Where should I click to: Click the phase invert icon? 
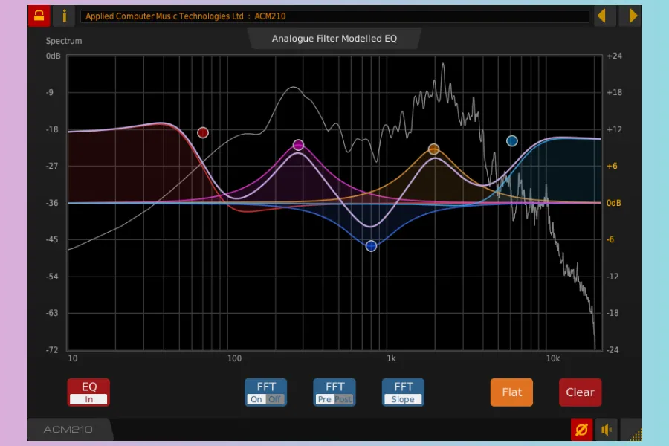[x=581, y=429]
